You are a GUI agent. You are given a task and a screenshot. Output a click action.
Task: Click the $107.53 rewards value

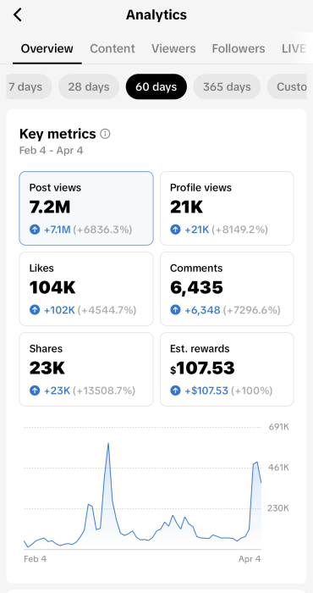click(202, 368)
